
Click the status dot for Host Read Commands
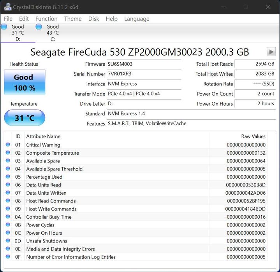click(x=8, y=201)
